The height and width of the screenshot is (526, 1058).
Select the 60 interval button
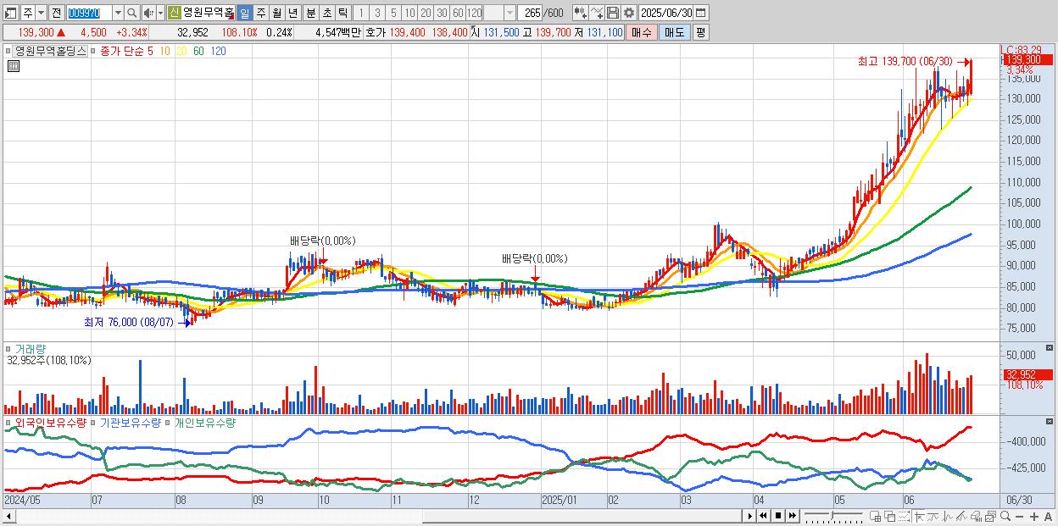point(458,13)
